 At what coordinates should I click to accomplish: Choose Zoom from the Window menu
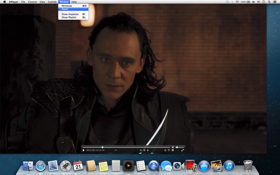[x=73, y=9]
